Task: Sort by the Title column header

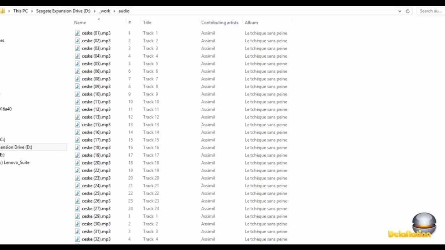Action: pos(147,23)
